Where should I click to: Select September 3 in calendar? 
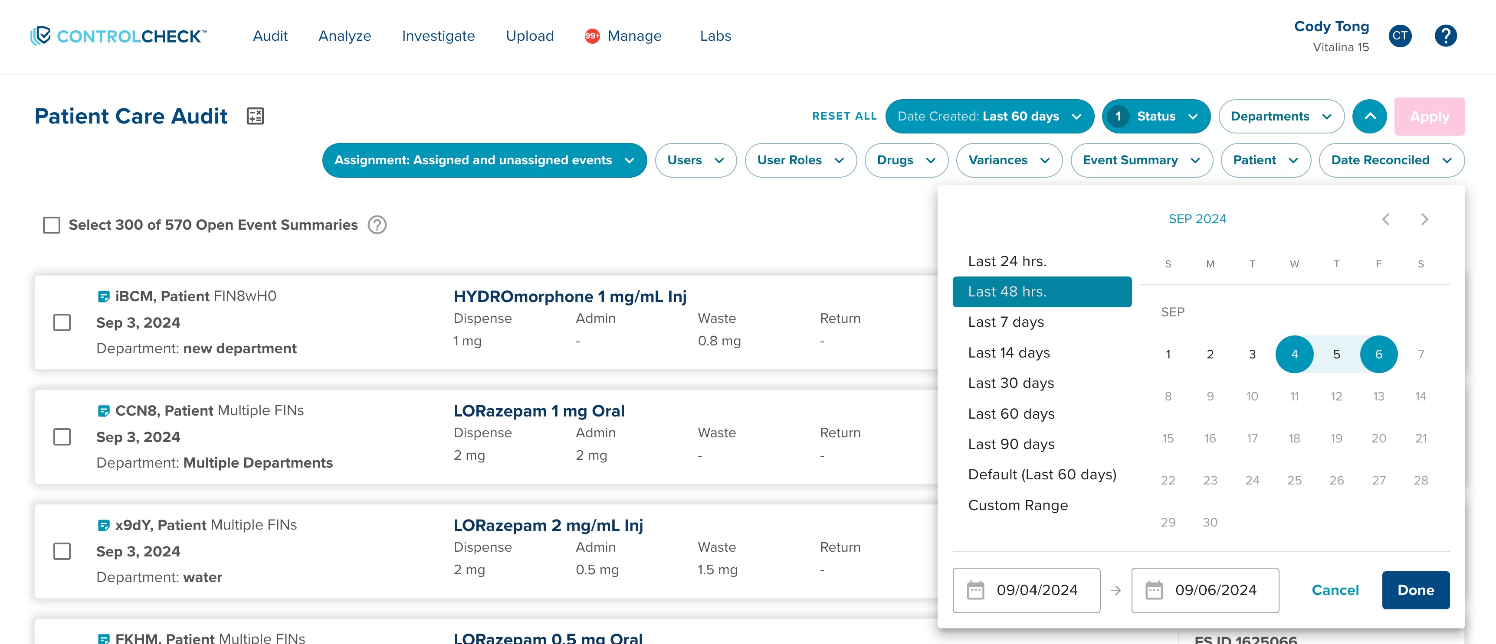pyautogui.click(x=1252, y=354)
